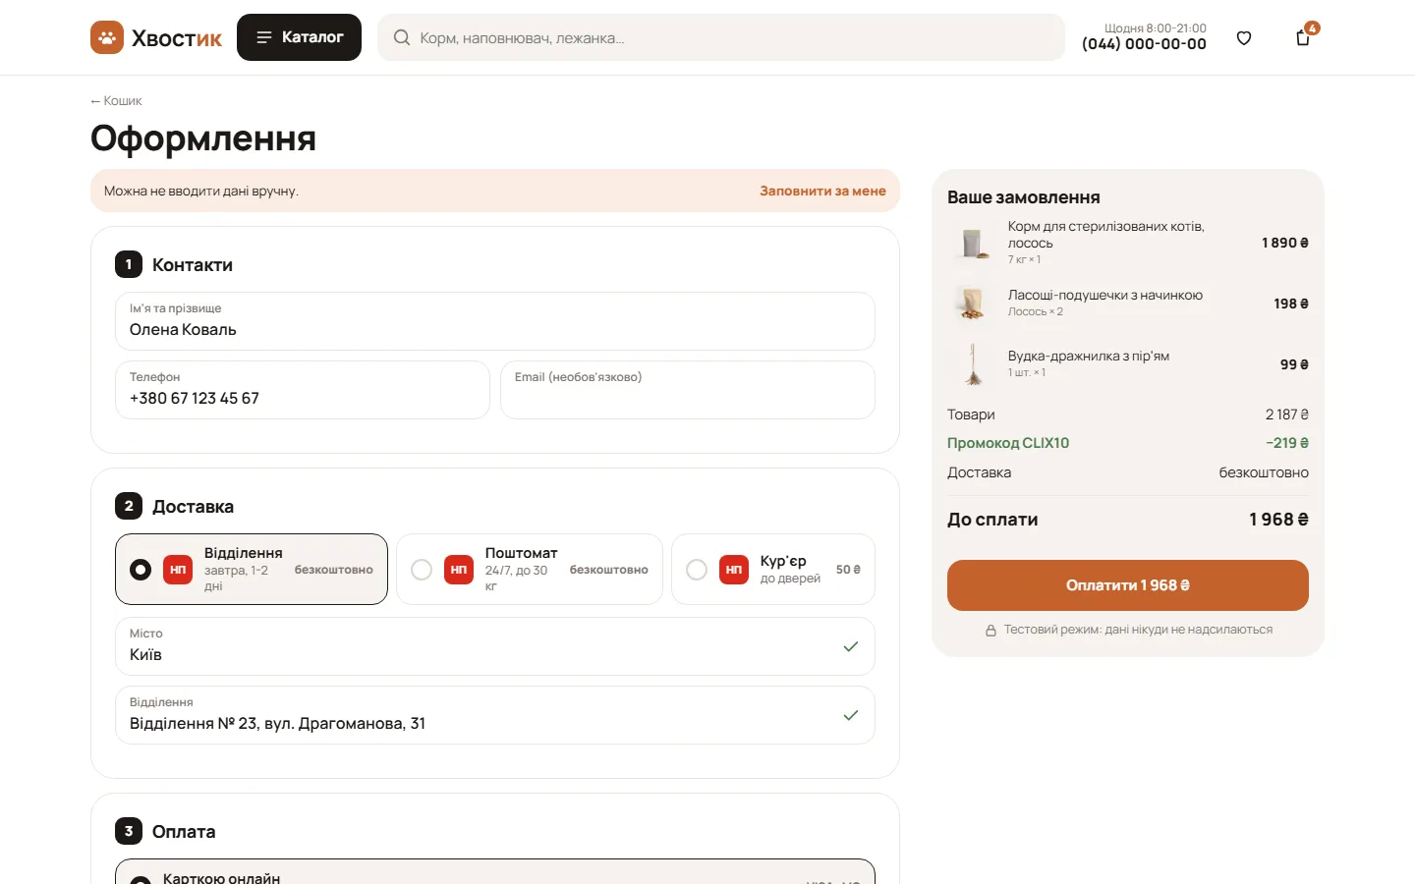
Task: Click the Хвостик brand name
Action: [177, 38]
